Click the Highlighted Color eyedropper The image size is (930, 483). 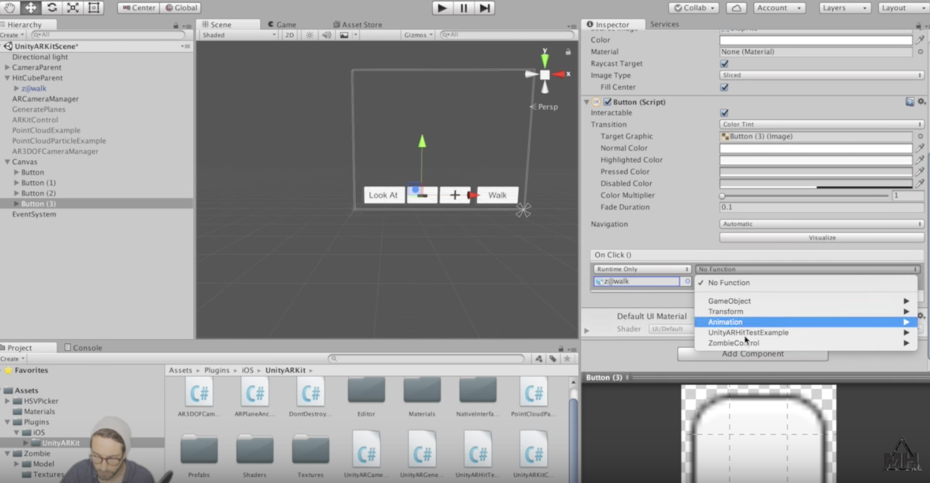point(920,160)
